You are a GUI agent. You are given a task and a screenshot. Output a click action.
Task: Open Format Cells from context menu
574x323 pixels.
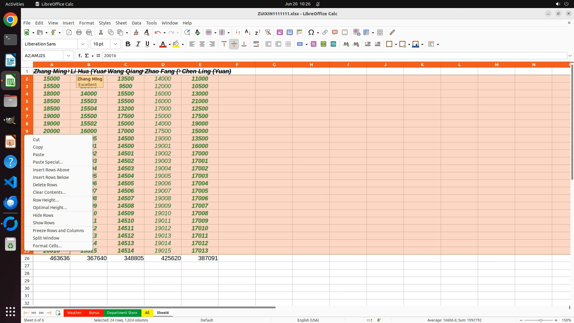[47, 246]
